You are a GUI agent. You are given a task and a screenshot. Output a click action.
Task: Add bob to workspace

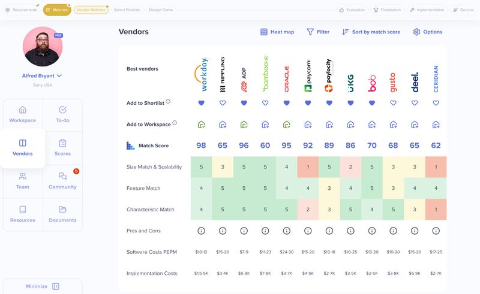pyautogui.click(x=372, y=125)
